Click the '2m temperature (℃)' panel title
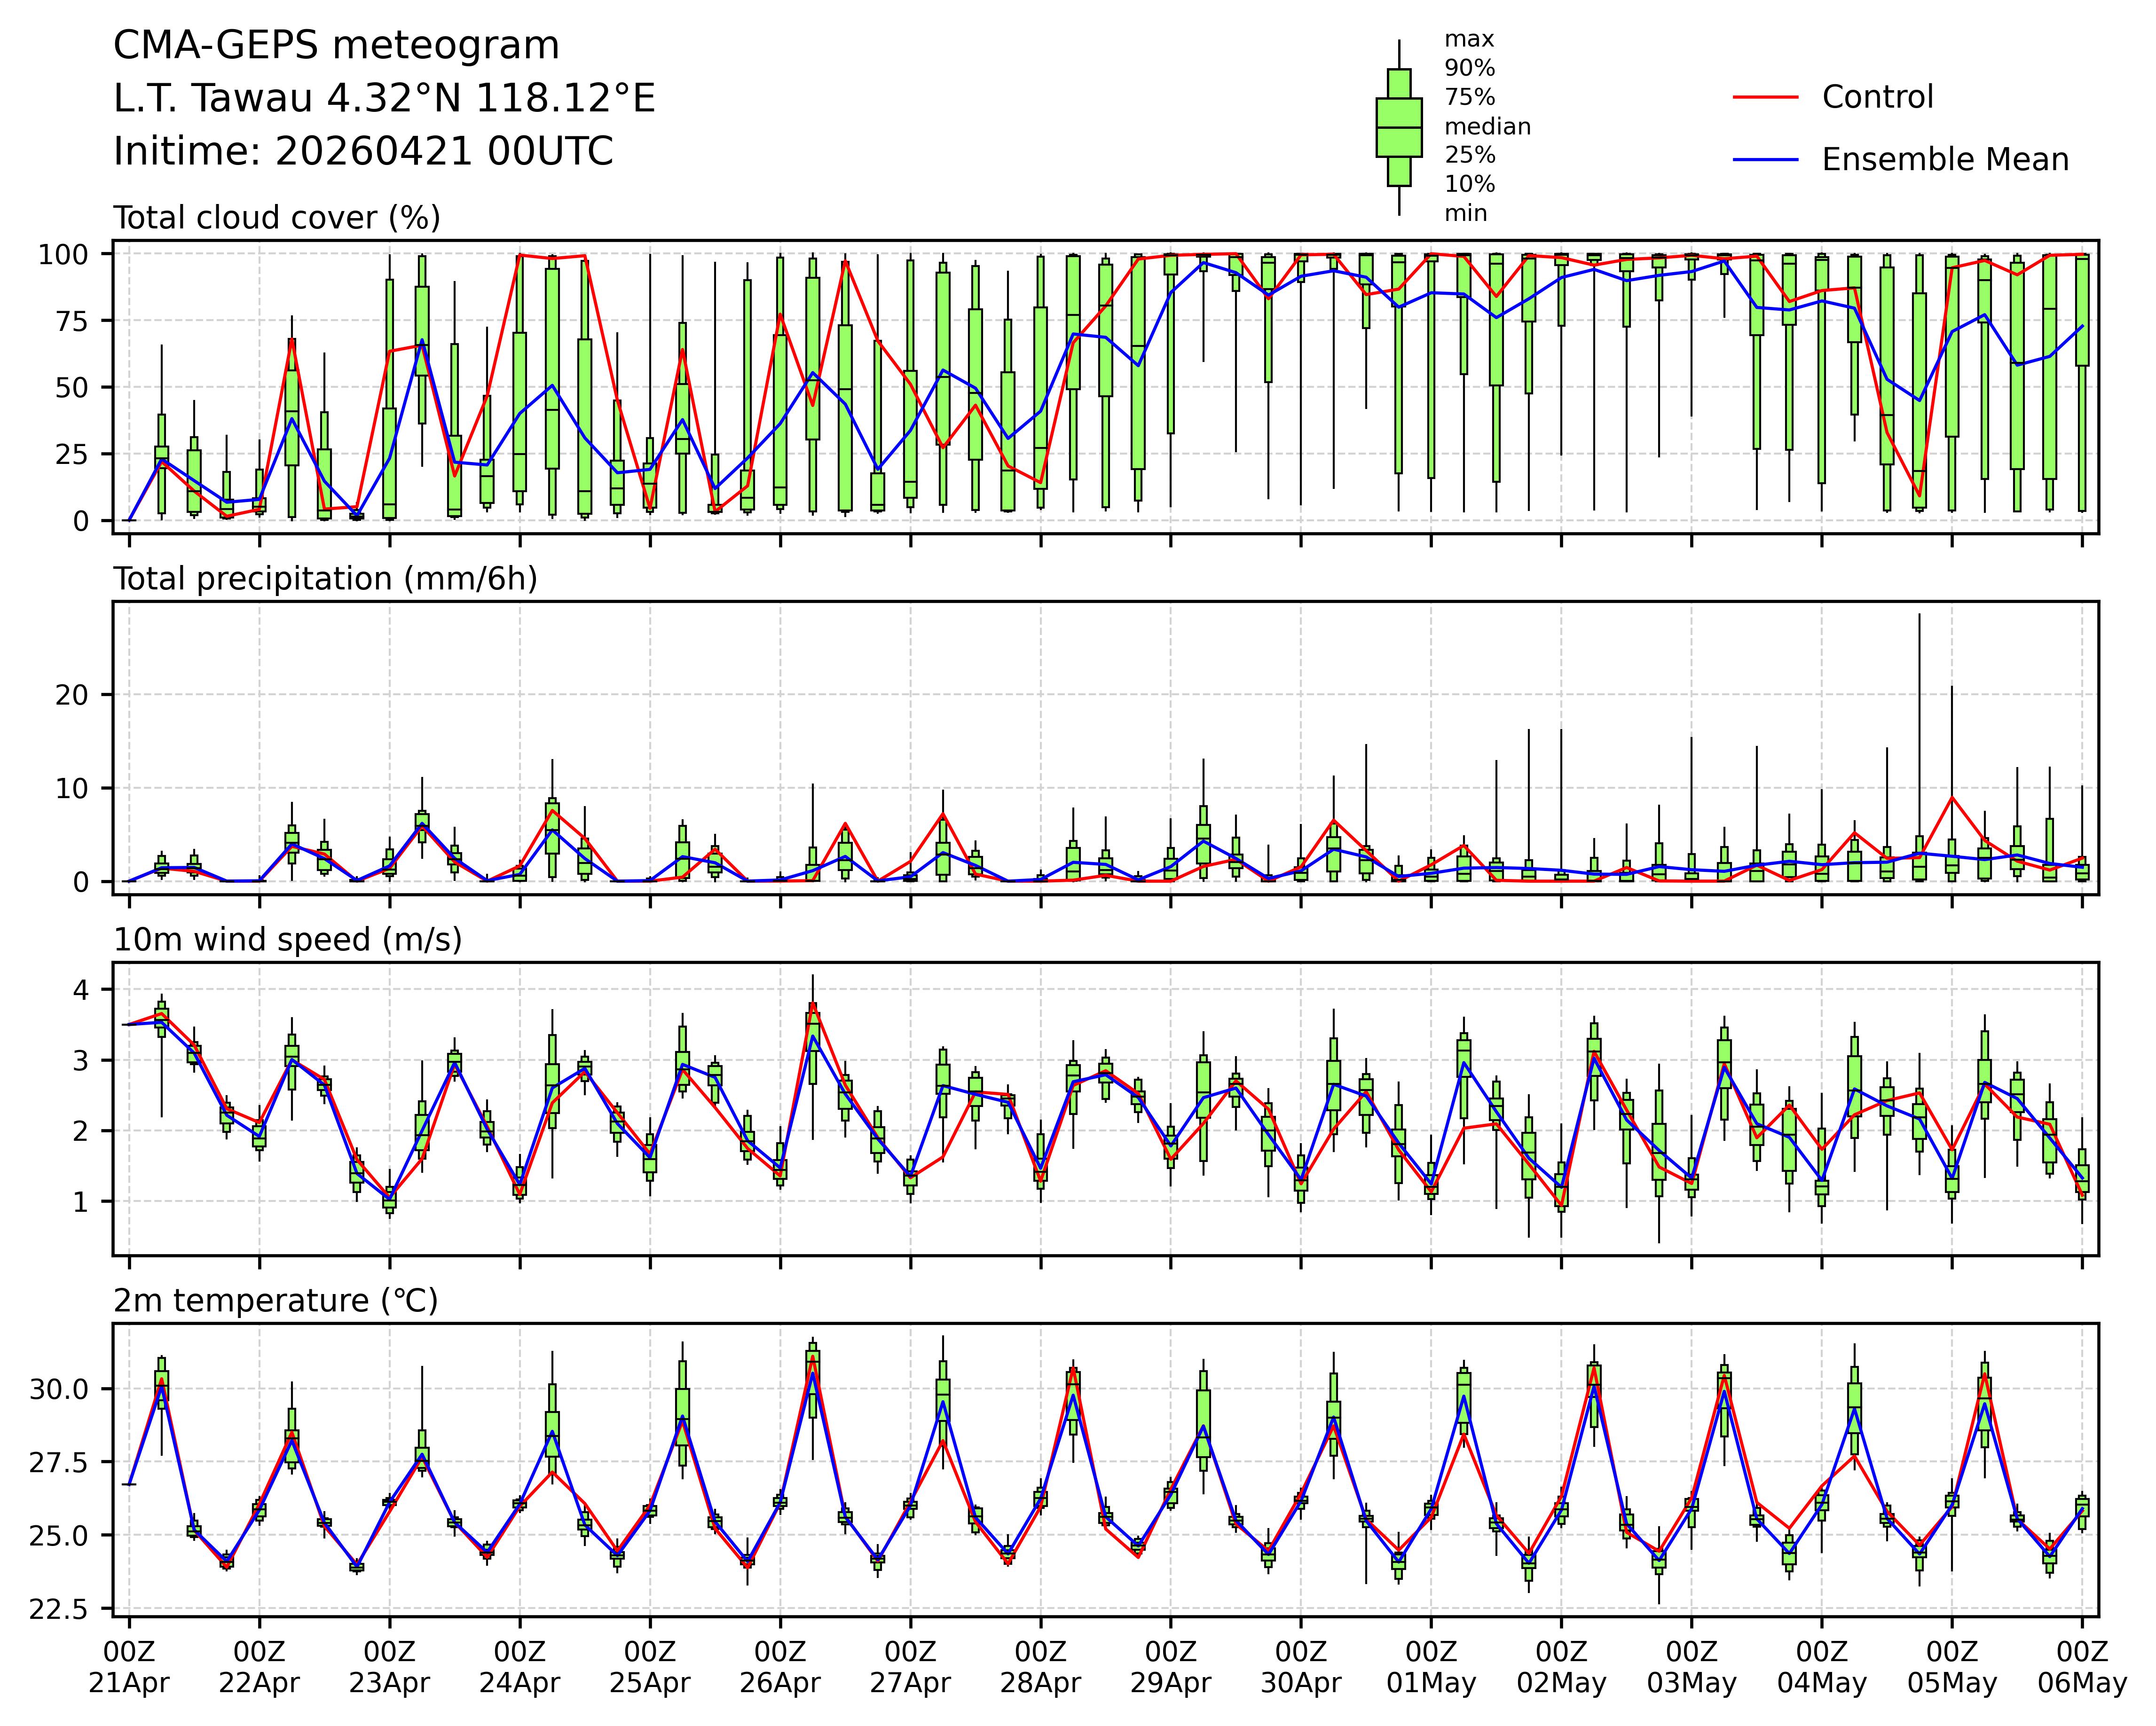2156x1726 pixels. (276, 1301)
